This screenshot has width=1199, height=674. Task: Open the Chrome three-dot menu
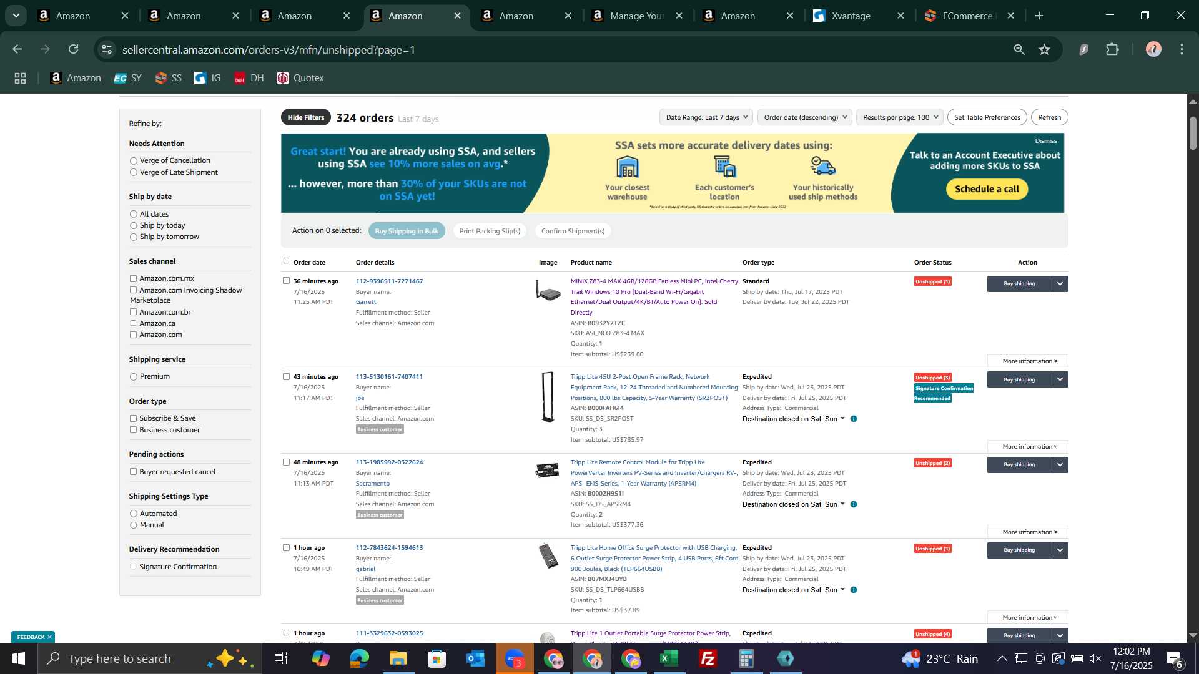tap(1182, 49)
